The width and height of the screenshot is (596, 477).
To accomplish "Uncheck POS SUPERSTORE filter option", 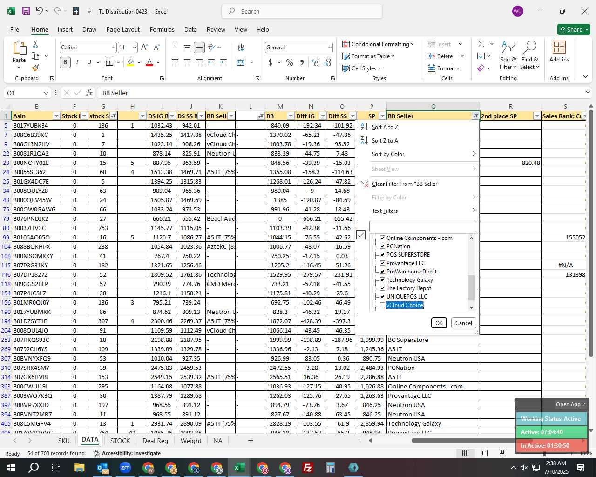I will pyautogui.click(x=383, y=255).
